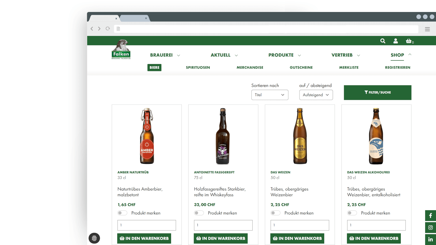Close the second browser tab
The image size is (436, 245).
click(146, 18)
